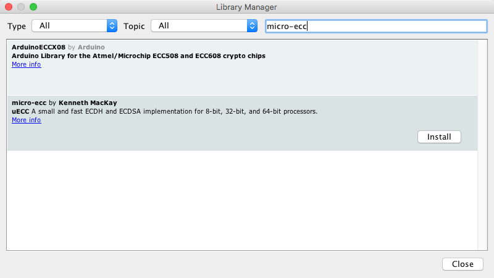Click the micro-ecc library name heading
The image size is (494, 278).
pos(29,103)
